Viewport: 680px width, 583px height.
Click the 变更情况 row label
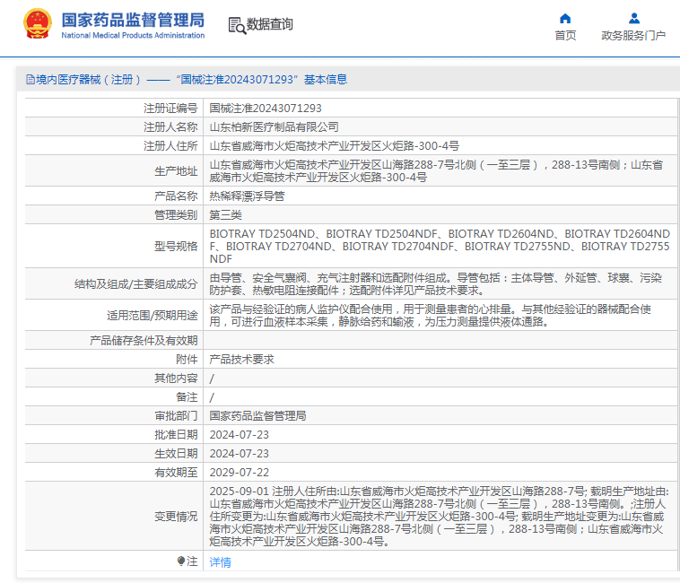(x=176, y=517)
